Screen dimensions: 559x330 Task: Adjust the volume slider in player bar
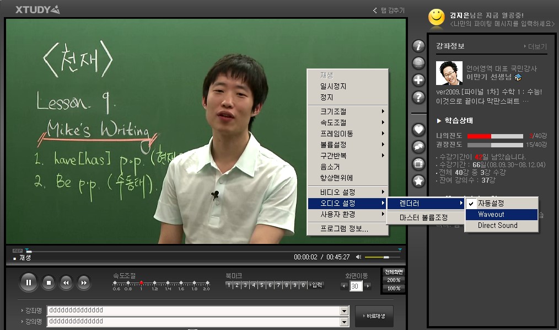pos(383,257)
